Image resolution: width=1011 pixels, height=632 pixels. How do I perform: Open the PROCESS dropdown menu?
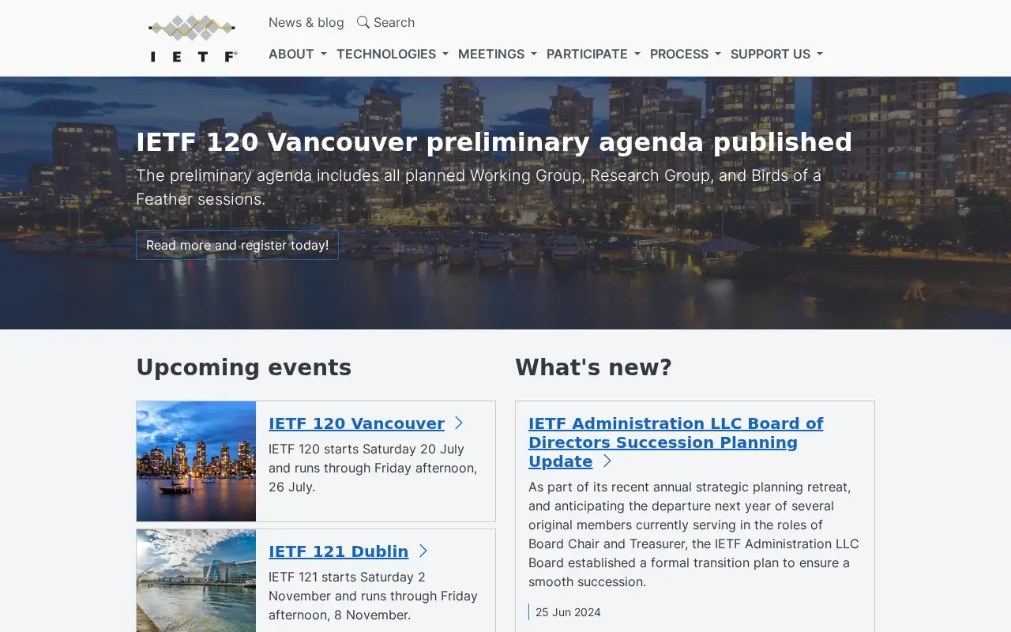tap(685, 54)
